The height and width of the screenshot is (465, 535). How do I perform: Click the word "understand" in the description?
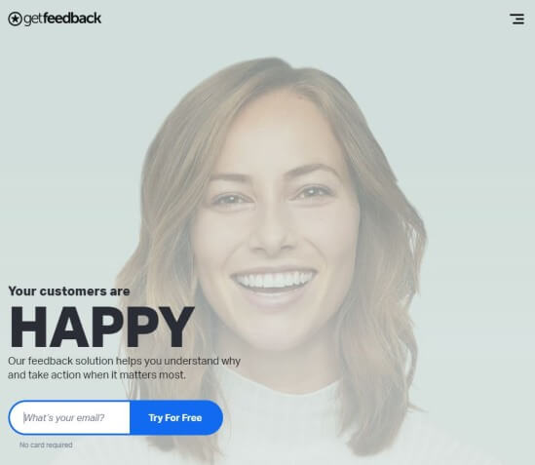[x=191, y=361]
